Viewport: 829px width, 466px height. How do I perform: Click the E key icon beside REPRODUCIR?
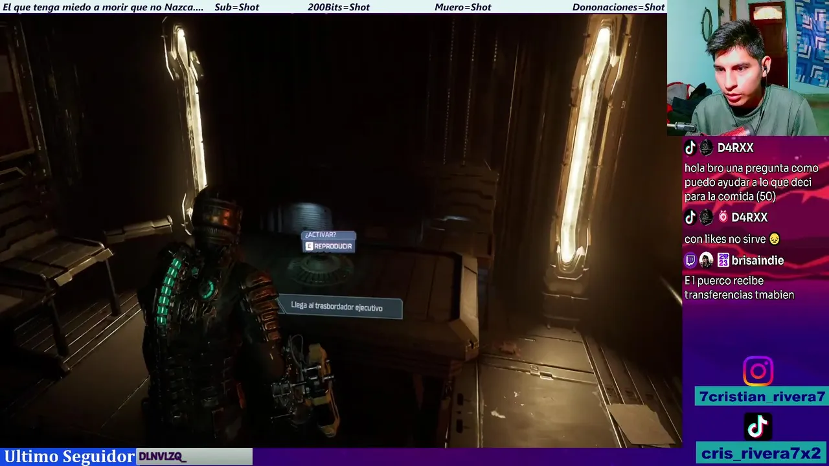(309, 247)
